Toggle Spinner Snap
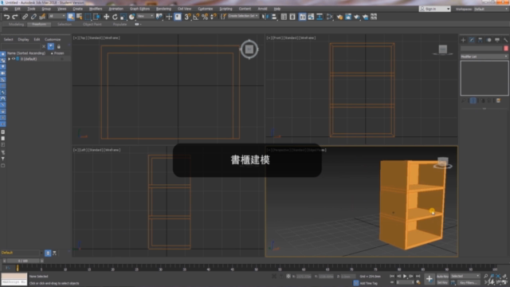This screenshot has height=287, width=510. 214,17
